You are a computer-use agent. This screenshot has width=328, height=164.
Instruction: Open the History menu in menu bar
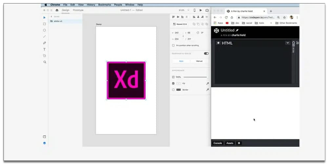[91, 5]
